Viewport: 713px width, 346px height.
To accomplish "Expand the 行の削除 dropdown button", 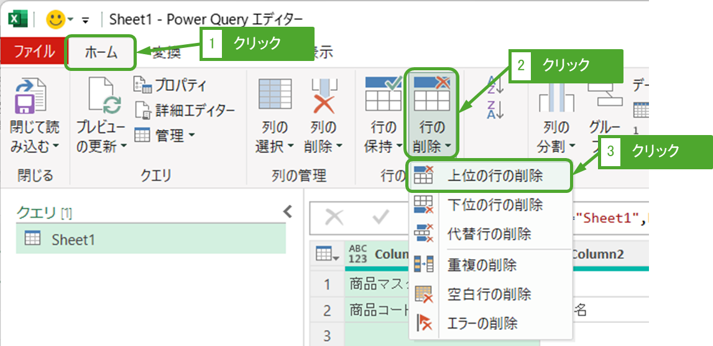I will tap(432, 147).
